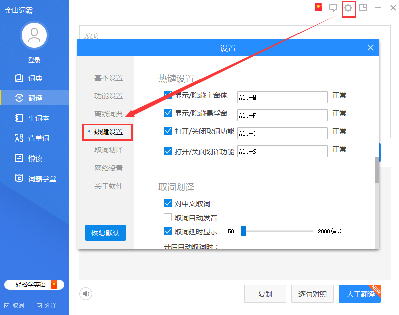Toggle the 取词 checkbox at bottom left
This screenshot has width=399, height=315.
click(7, 306)
